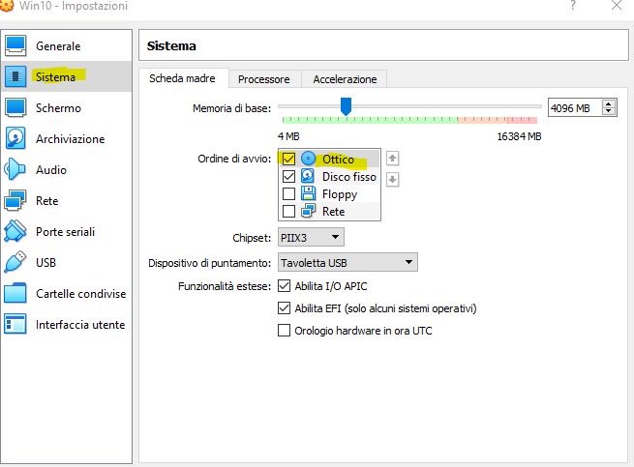Decrease base memory with spinner down arrow
This screenshot has height=467, width=634.
pyautogui.click(x=609, y=111)
